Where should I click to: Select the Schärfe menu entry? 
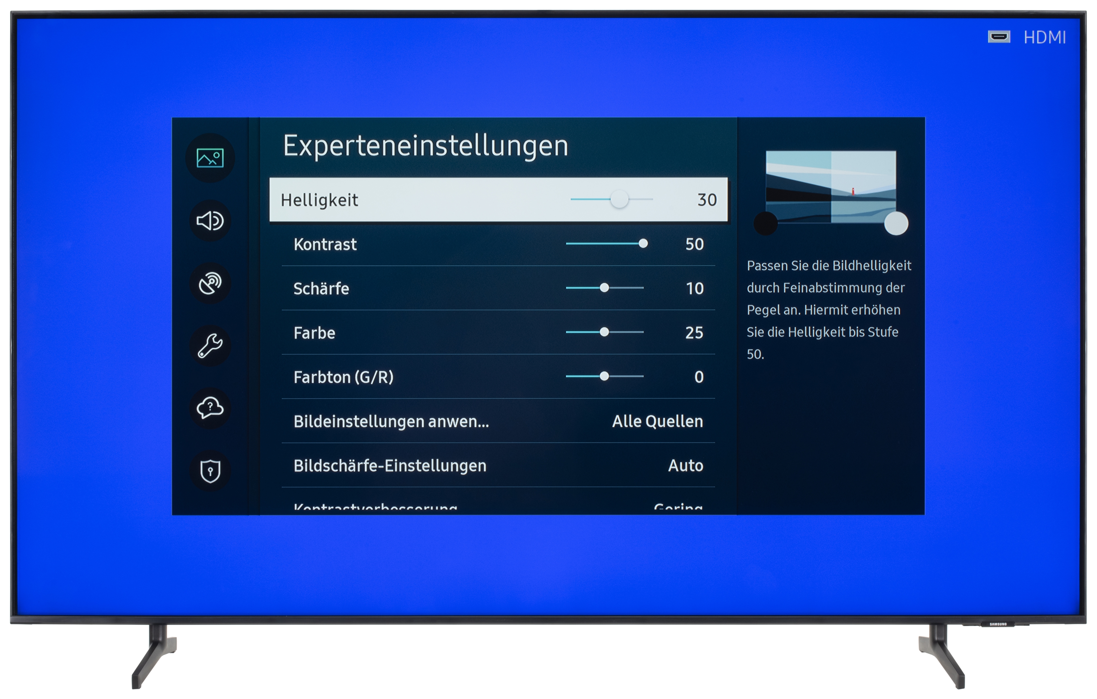[x=322, y=288]
